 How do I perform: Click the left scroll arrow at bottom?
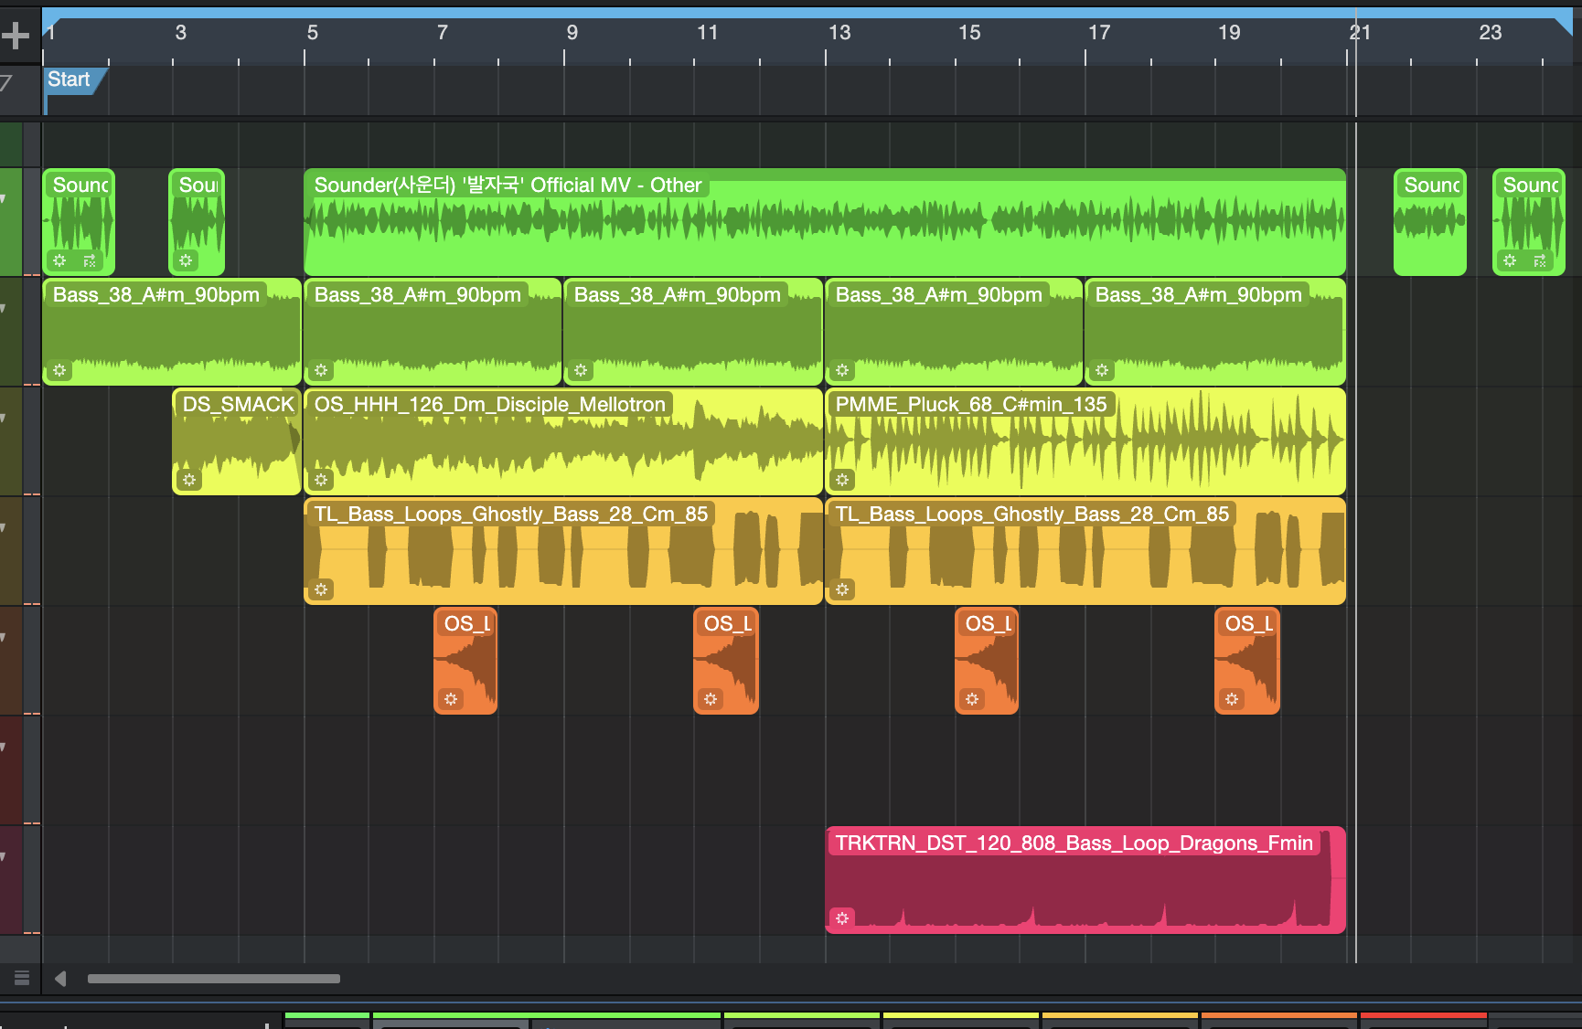[60, 979]
